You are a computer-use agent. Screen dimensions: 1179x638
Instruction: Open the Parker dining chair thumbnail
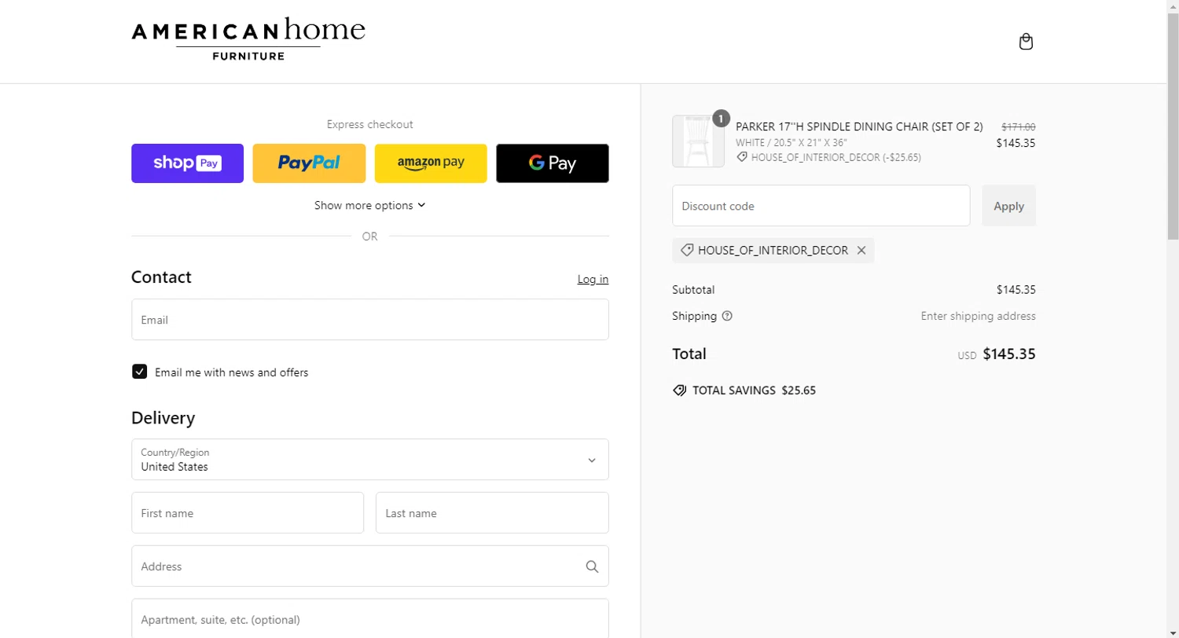(x=698, y=141)
